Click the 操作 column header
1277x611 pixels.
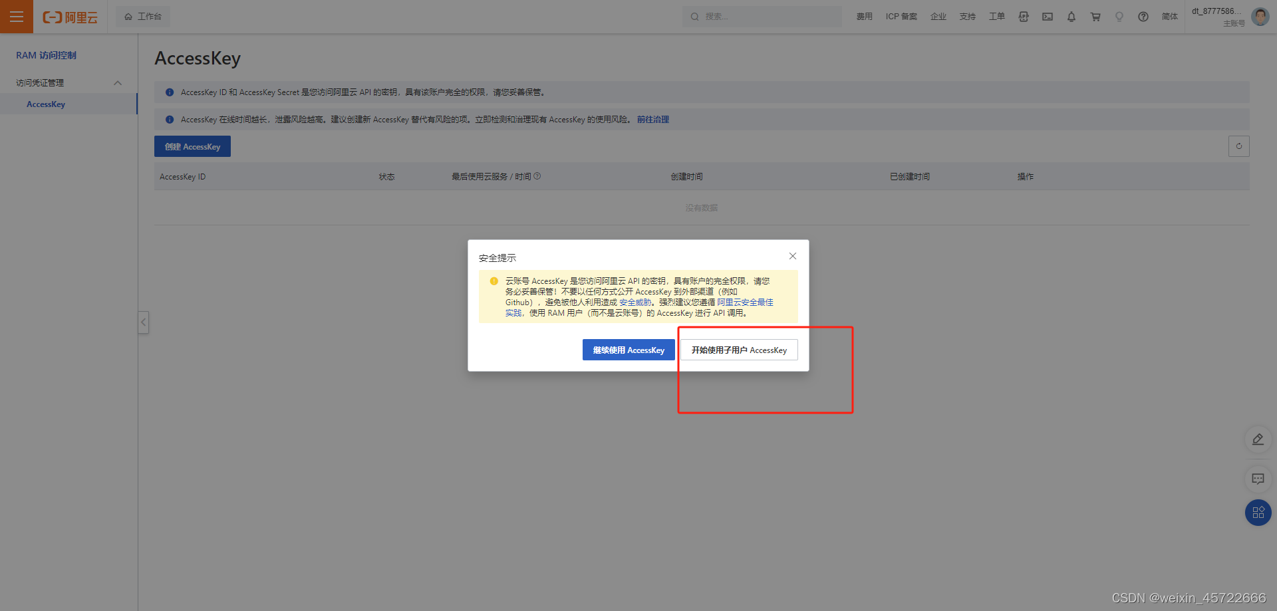(x=1025, y=177)
